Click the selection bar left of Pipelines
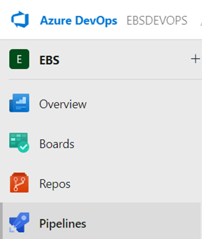202x239 pixels. [1, 221]
